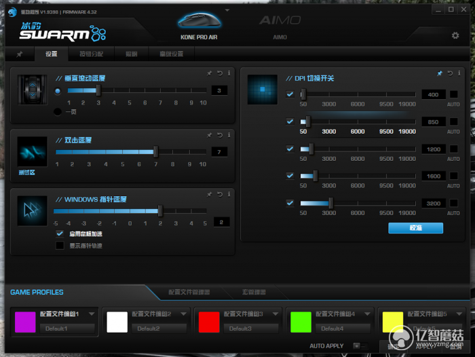
Task: Pin the double-click speed panel
Action: coord(209,135)
